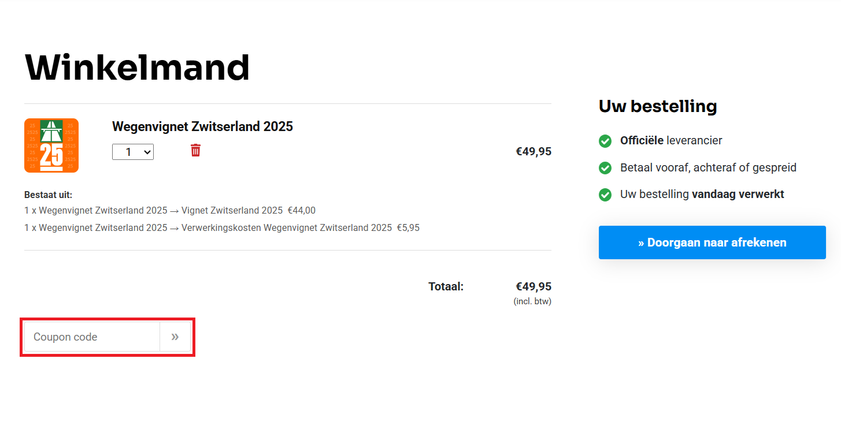Select the Winkelmand page heading
This screenshot has height=433, width=841.
point(138,68)
